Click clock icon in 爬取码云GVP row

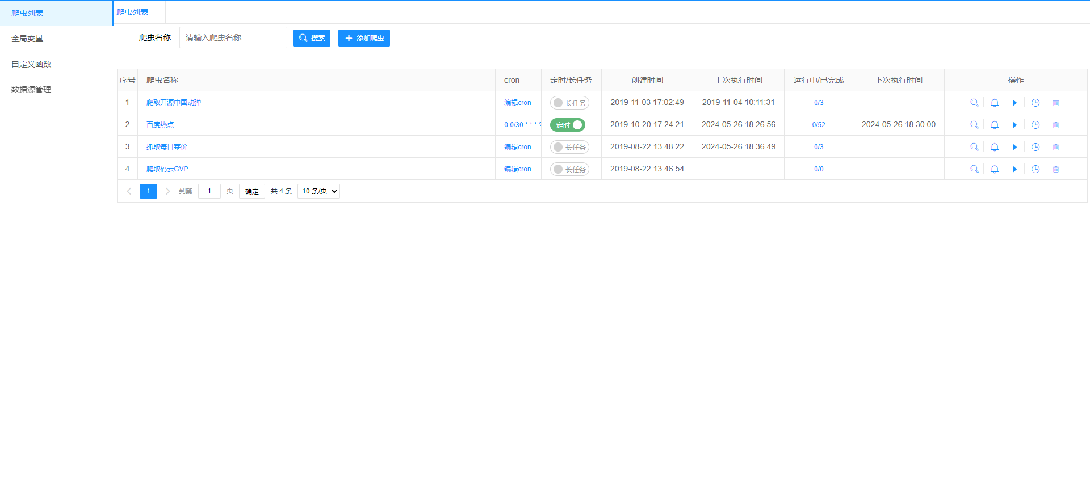[1035, 169]
